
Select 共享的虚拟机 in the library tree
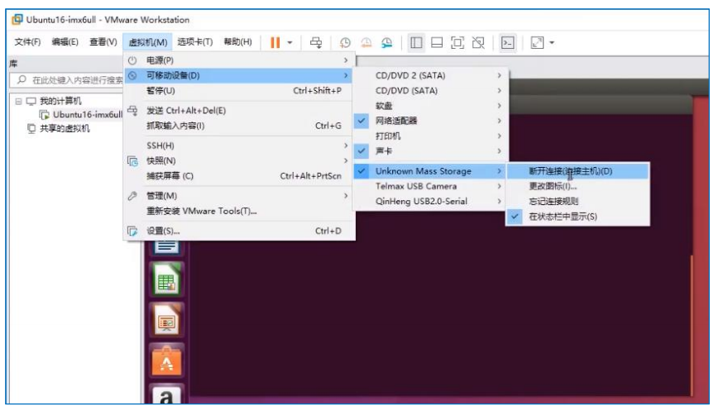pos(65,128)
